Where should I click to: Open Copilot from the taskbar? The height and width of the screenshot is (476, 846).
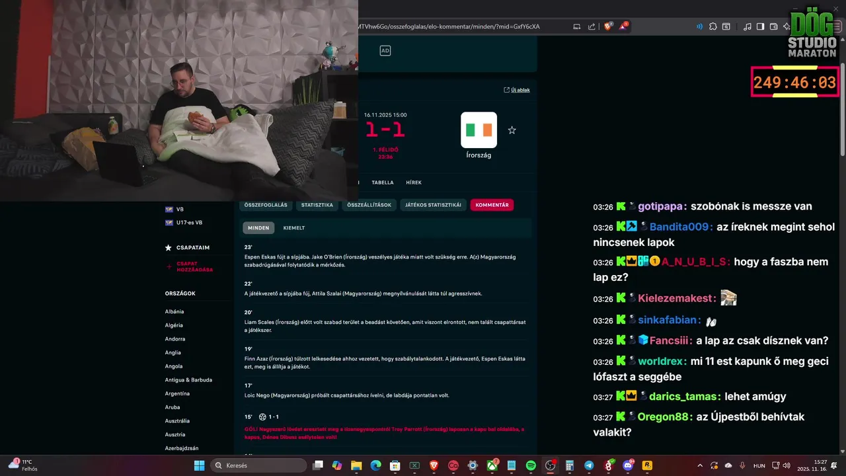click(337, 465)
